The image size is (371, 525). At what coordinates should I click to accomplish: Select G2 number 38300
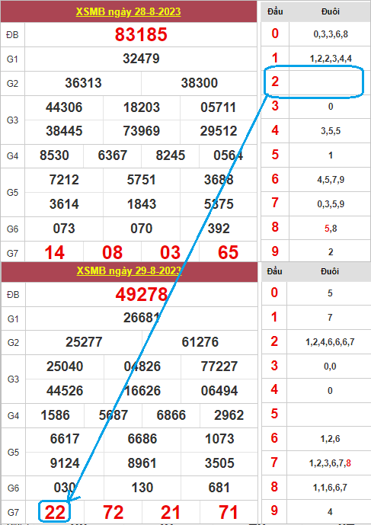200,83
